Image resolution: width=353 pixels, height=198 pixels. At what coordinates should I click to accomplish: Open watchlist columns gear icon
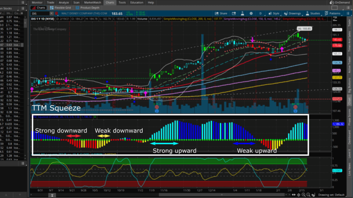(22, 13)
